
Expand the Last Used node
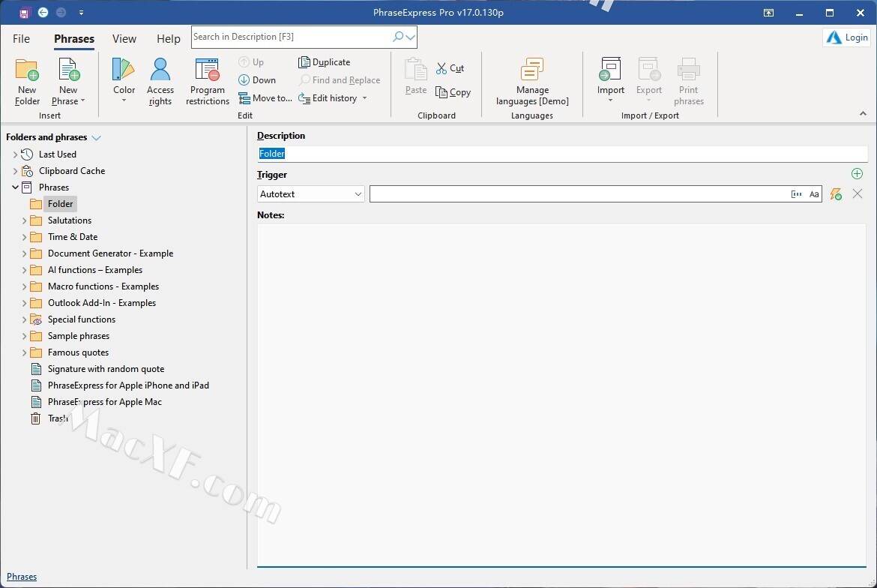(x=15, y=154)
